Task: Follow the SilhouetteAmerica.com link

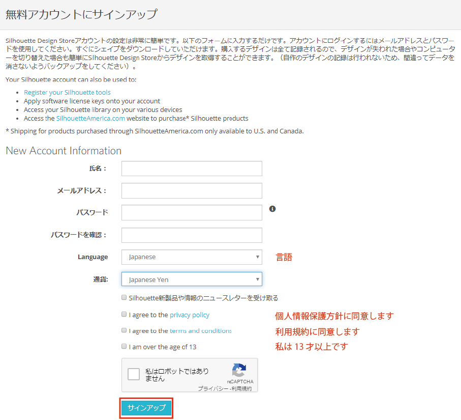Action: point(90,118)
